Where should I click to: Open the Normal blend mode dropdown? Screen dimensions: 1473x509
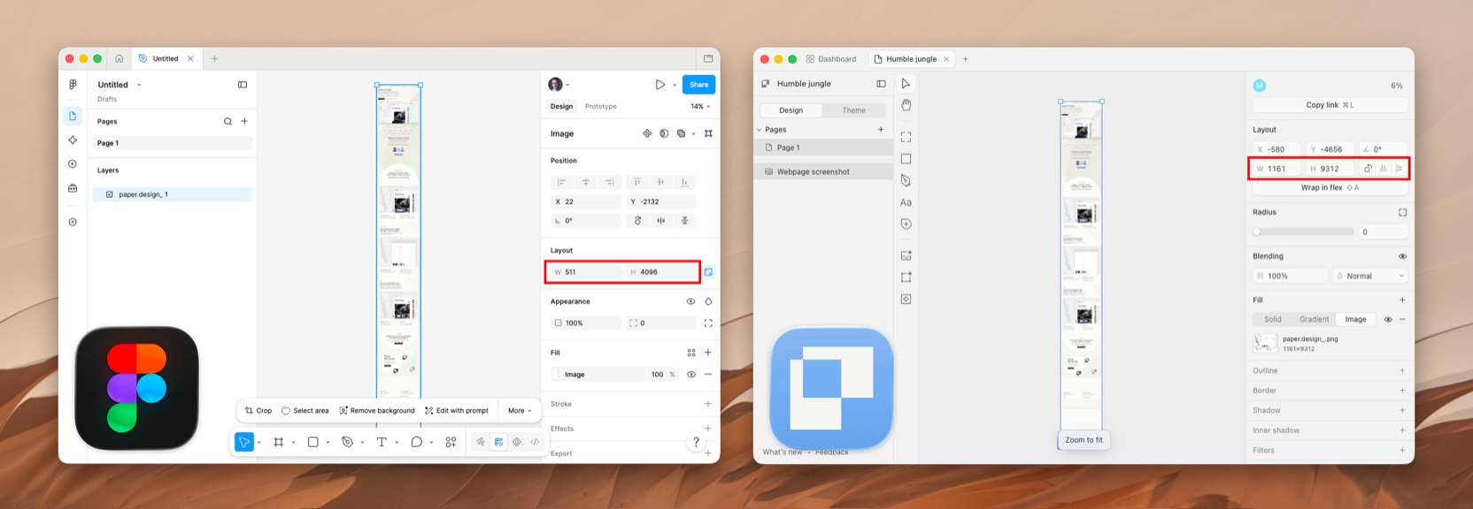(x=1369, y=277)
